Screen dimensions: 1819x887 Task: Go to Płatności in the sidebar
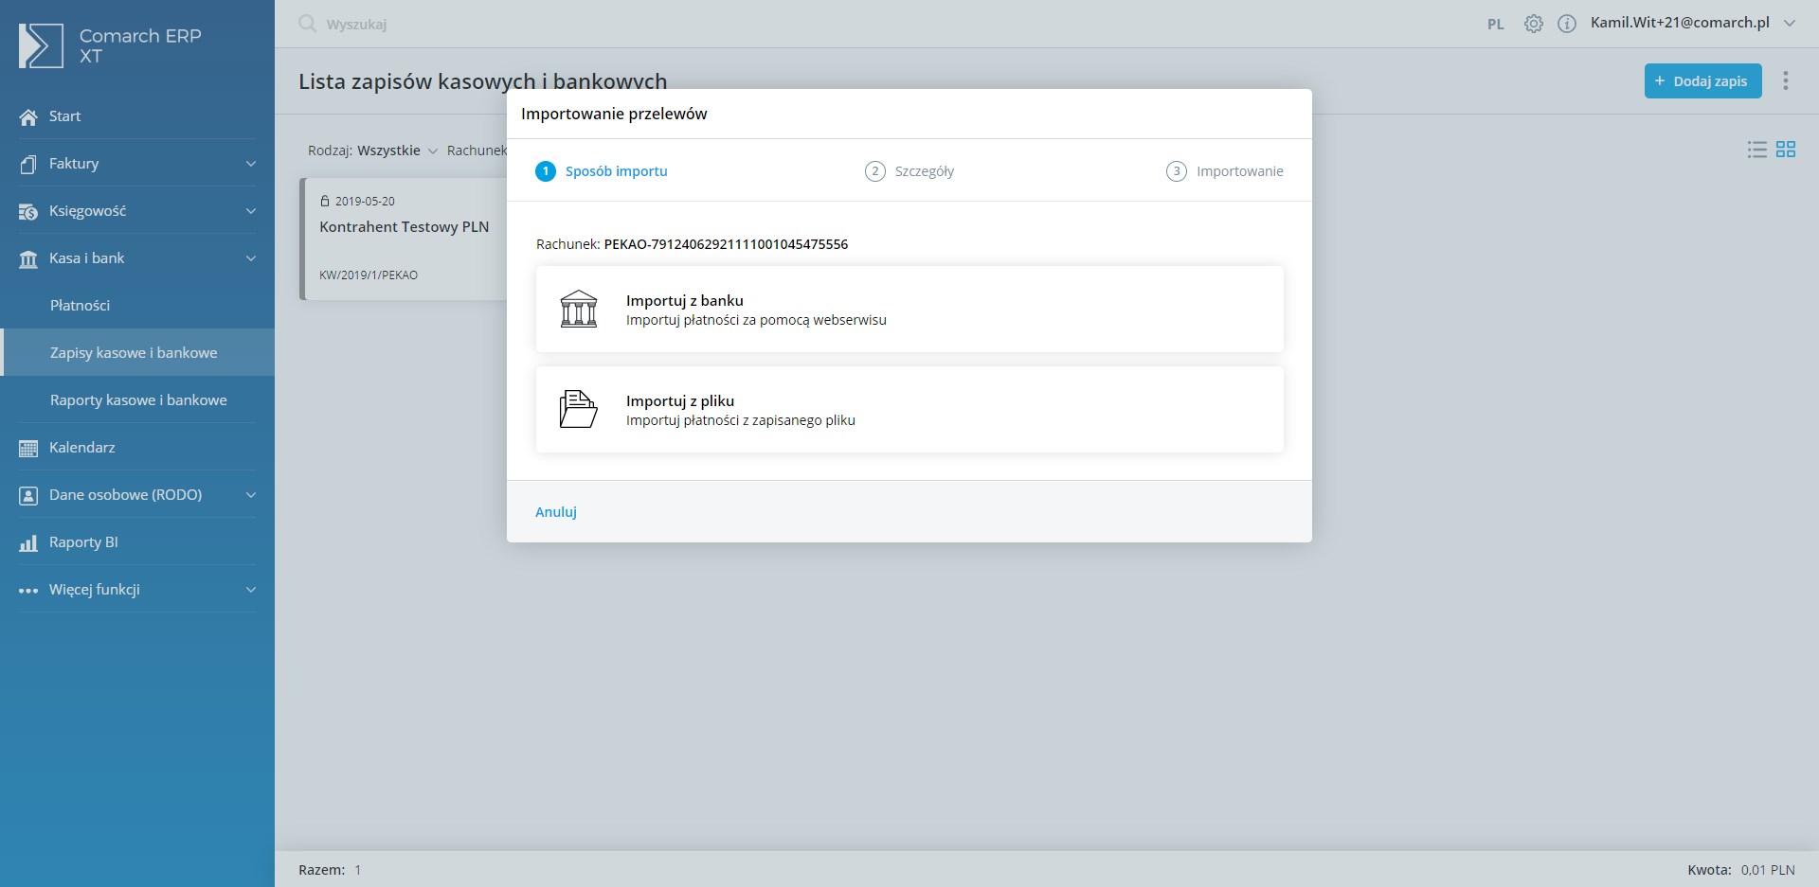[x=80, y=306]
